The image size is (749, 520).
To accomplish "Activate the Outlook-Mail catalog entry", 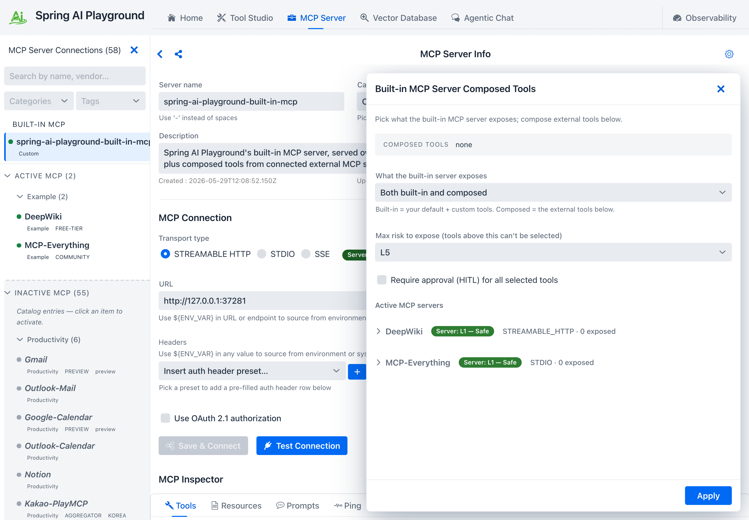I will click(x=50, y=388).
